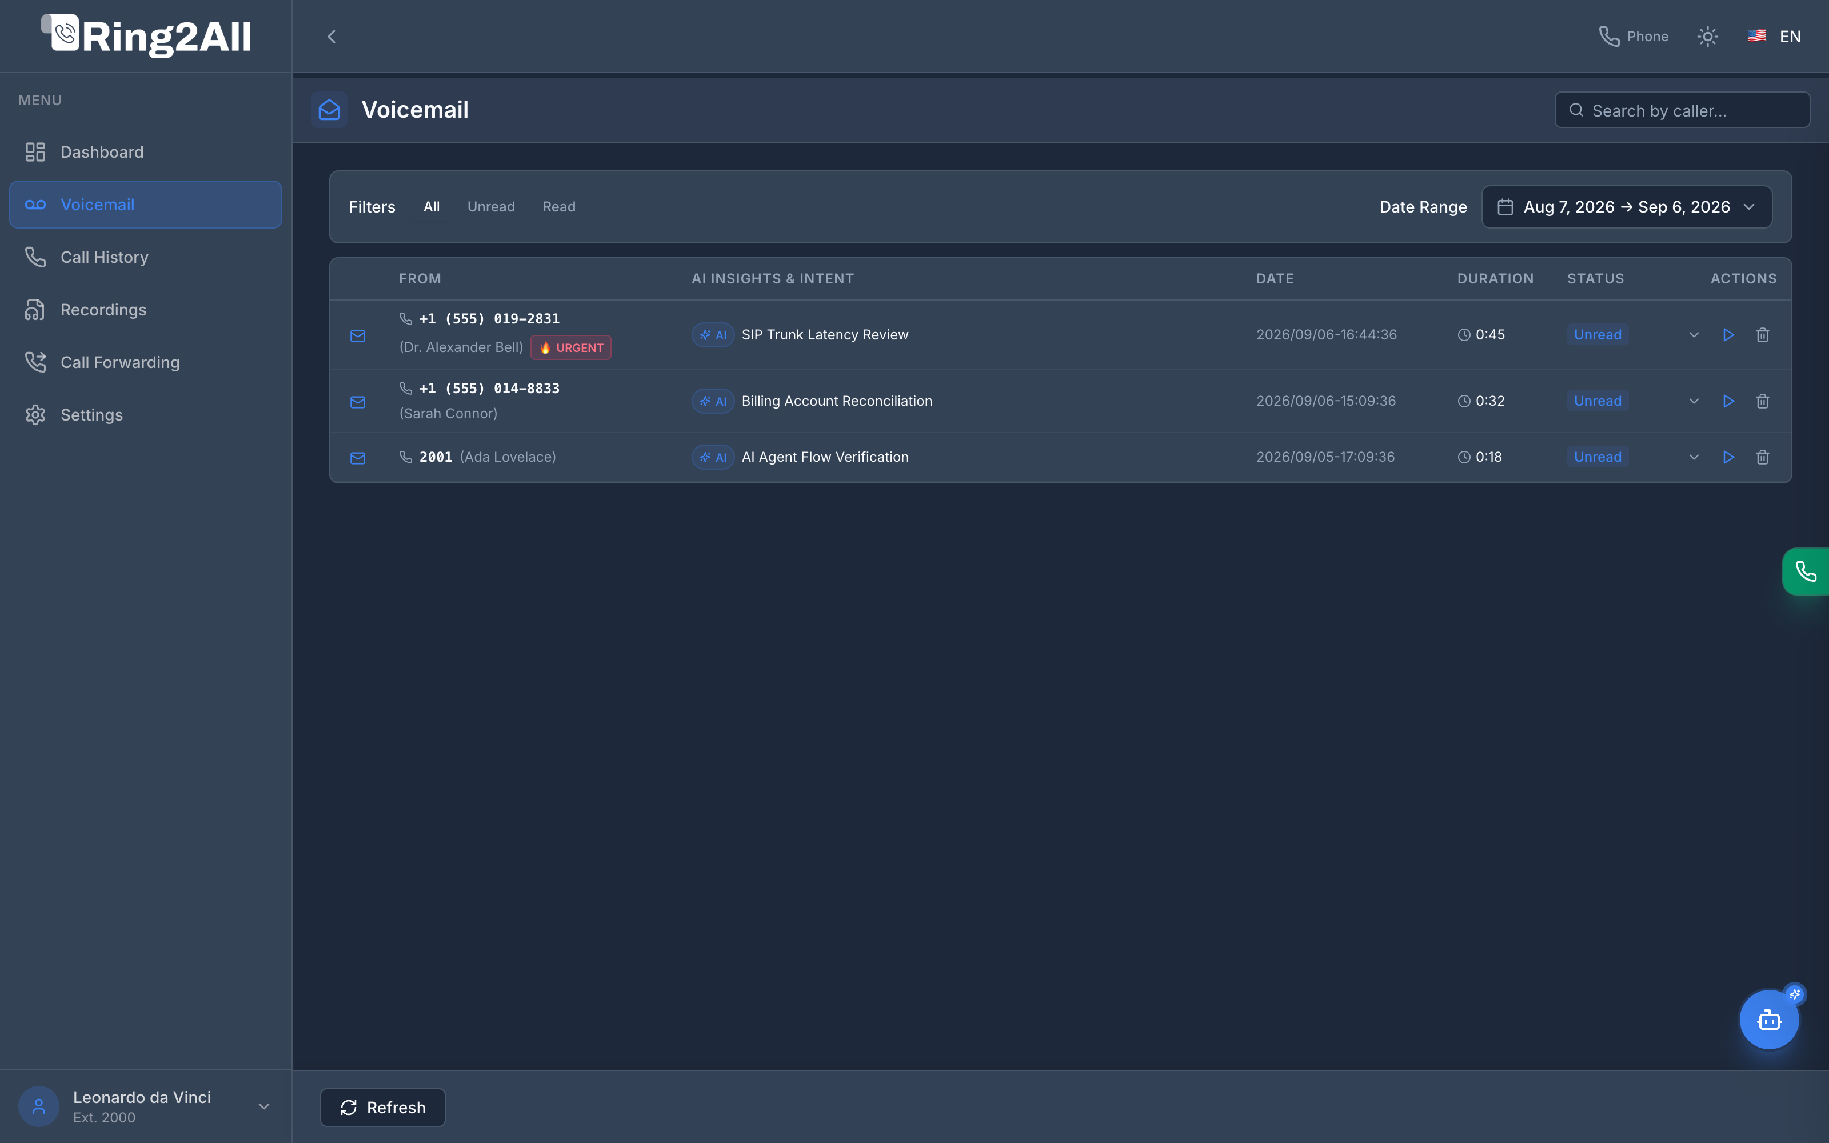1829x1143 pixels.
Task: Play Sarah Connor's Billing voicemail
Action: [1728, 401]
